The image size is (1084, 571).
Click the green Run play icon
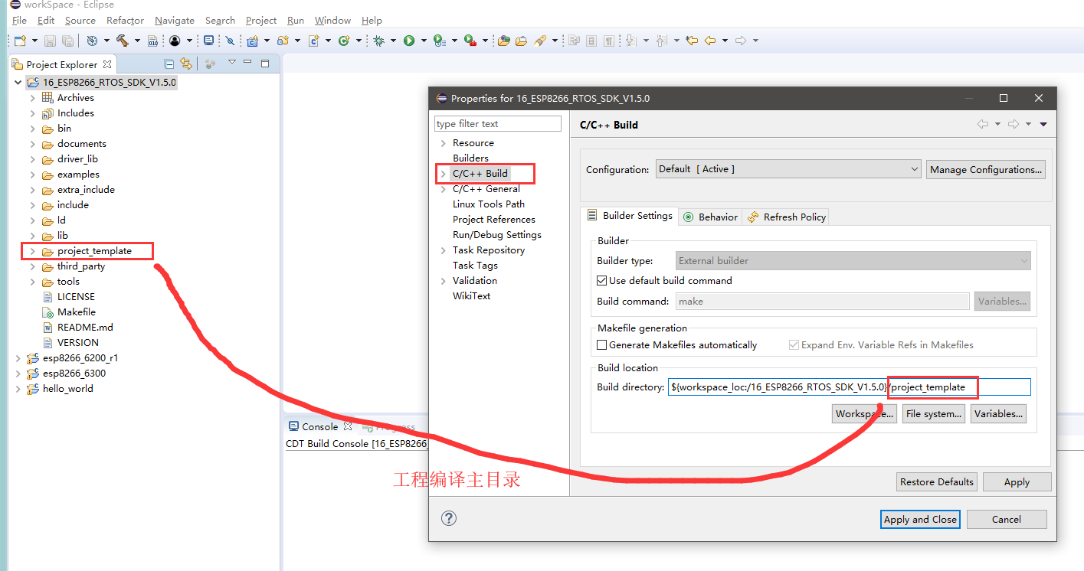(x=409, y=41)
